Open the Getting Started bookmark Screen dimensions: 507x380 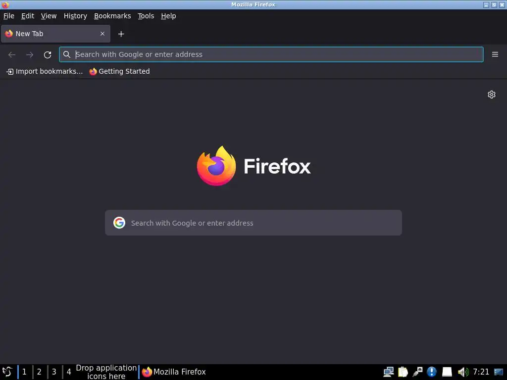click(120, 71)
